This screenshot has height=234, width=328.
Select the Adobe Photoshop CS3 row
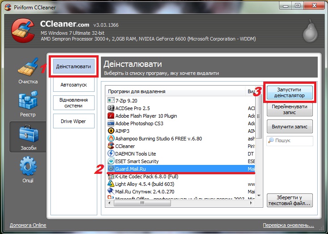pyautogui.click(x=181, y=123)
